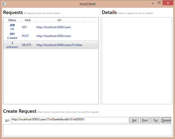Sort requests by Status column header
Viewport: 175px width, 139px height.
(x=12, y=20)
